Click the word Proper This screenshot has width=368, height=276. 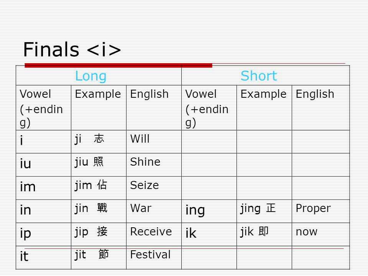pos(313,209)
